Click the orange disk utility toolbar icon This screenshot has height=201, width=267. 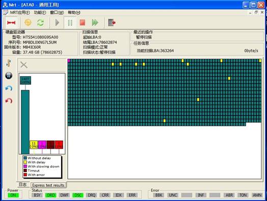pyautogui.click(x=28, y=22)
